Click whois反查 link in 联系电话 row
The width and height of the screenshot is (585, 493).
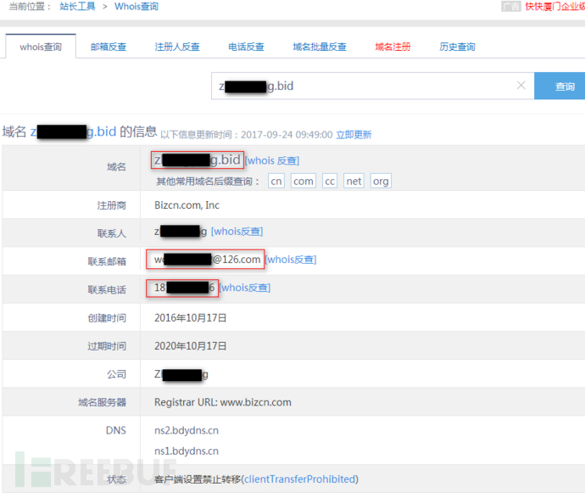(245, 288)
